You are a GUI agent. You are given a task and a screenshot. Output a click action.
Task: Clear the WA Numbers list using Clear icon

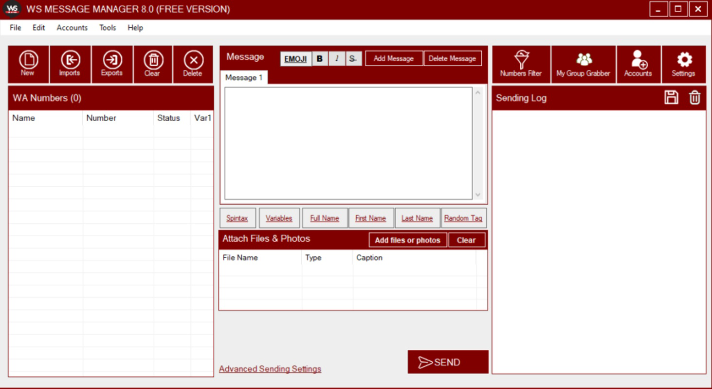point(152,63)
